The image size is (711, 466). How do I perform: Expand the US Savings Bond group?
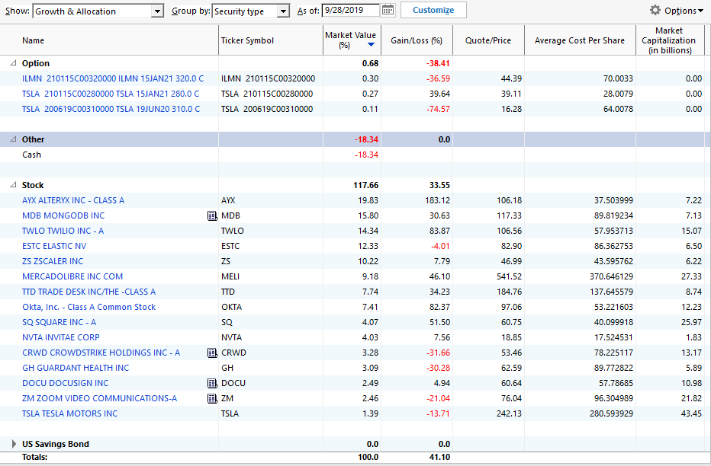pos(14,444)
